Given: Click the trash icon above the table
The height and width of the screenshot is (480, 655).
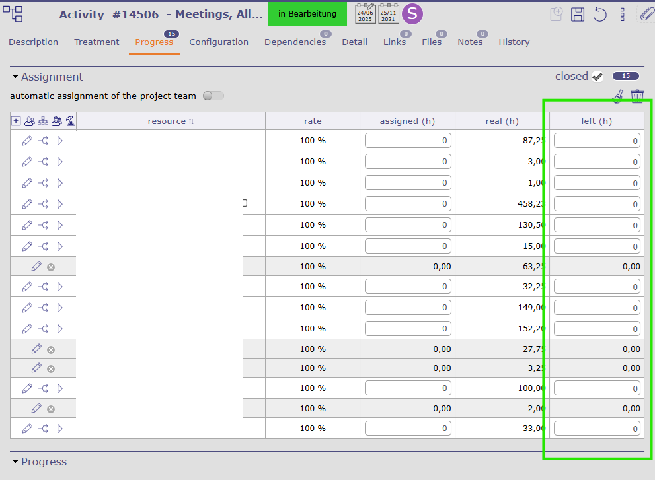Looking at the screenshot, I should (x=637, y=96).
